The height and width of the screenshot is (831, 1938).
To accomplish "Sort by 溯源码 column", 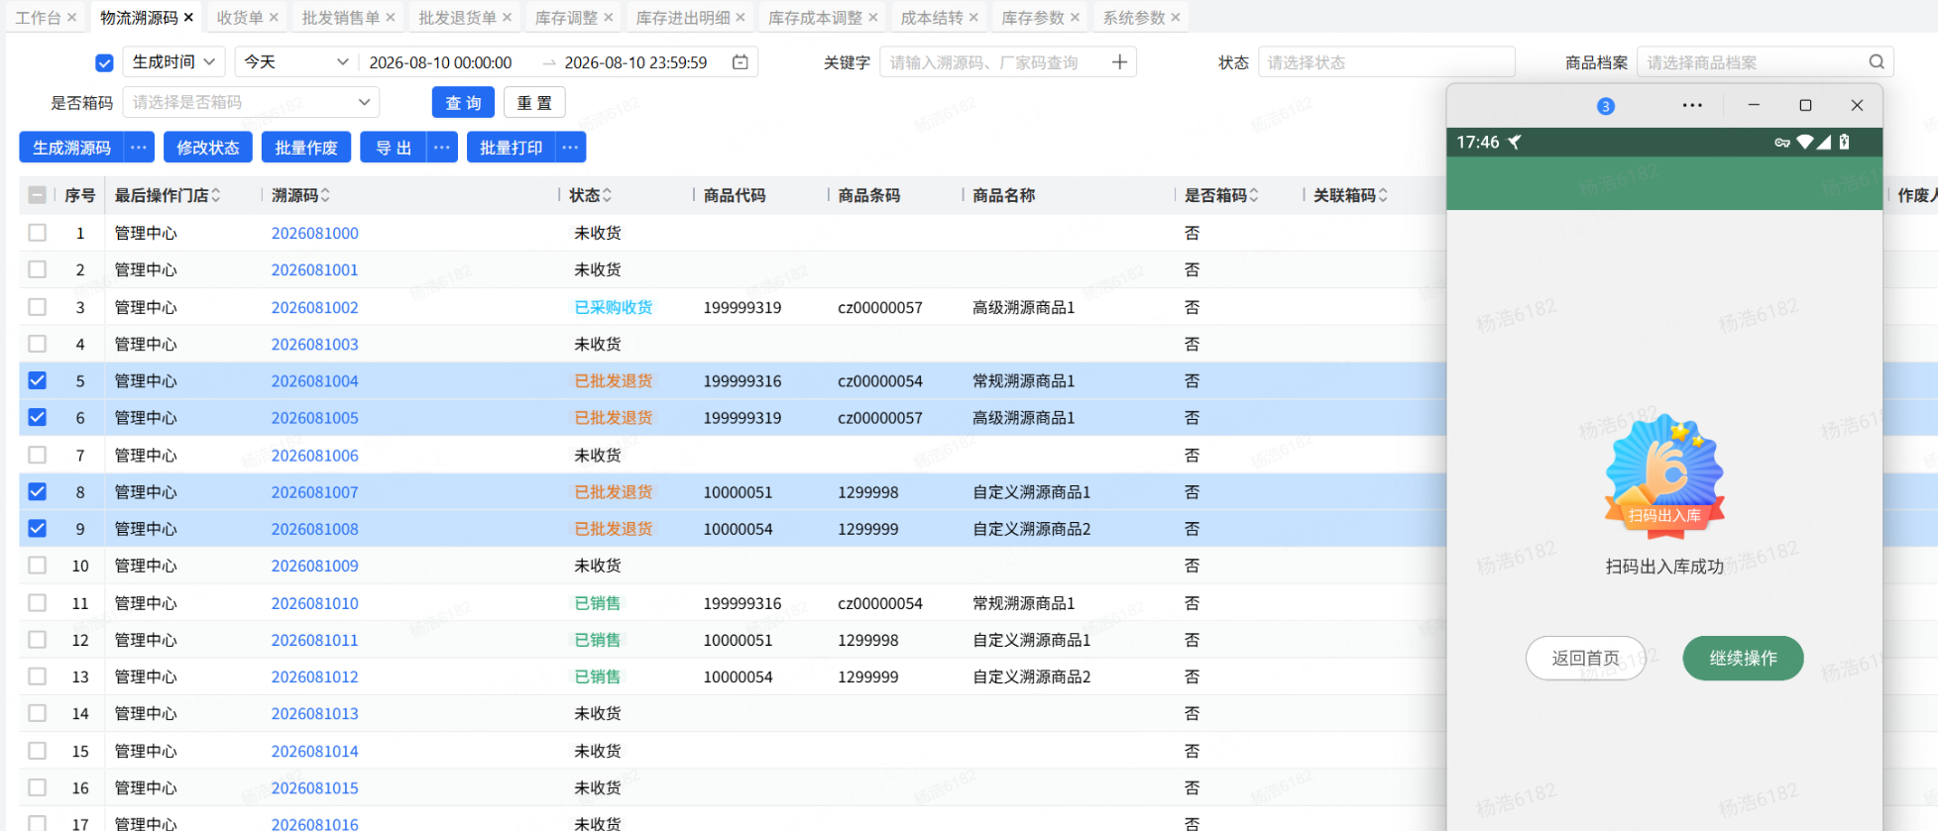I will (325, 196).
